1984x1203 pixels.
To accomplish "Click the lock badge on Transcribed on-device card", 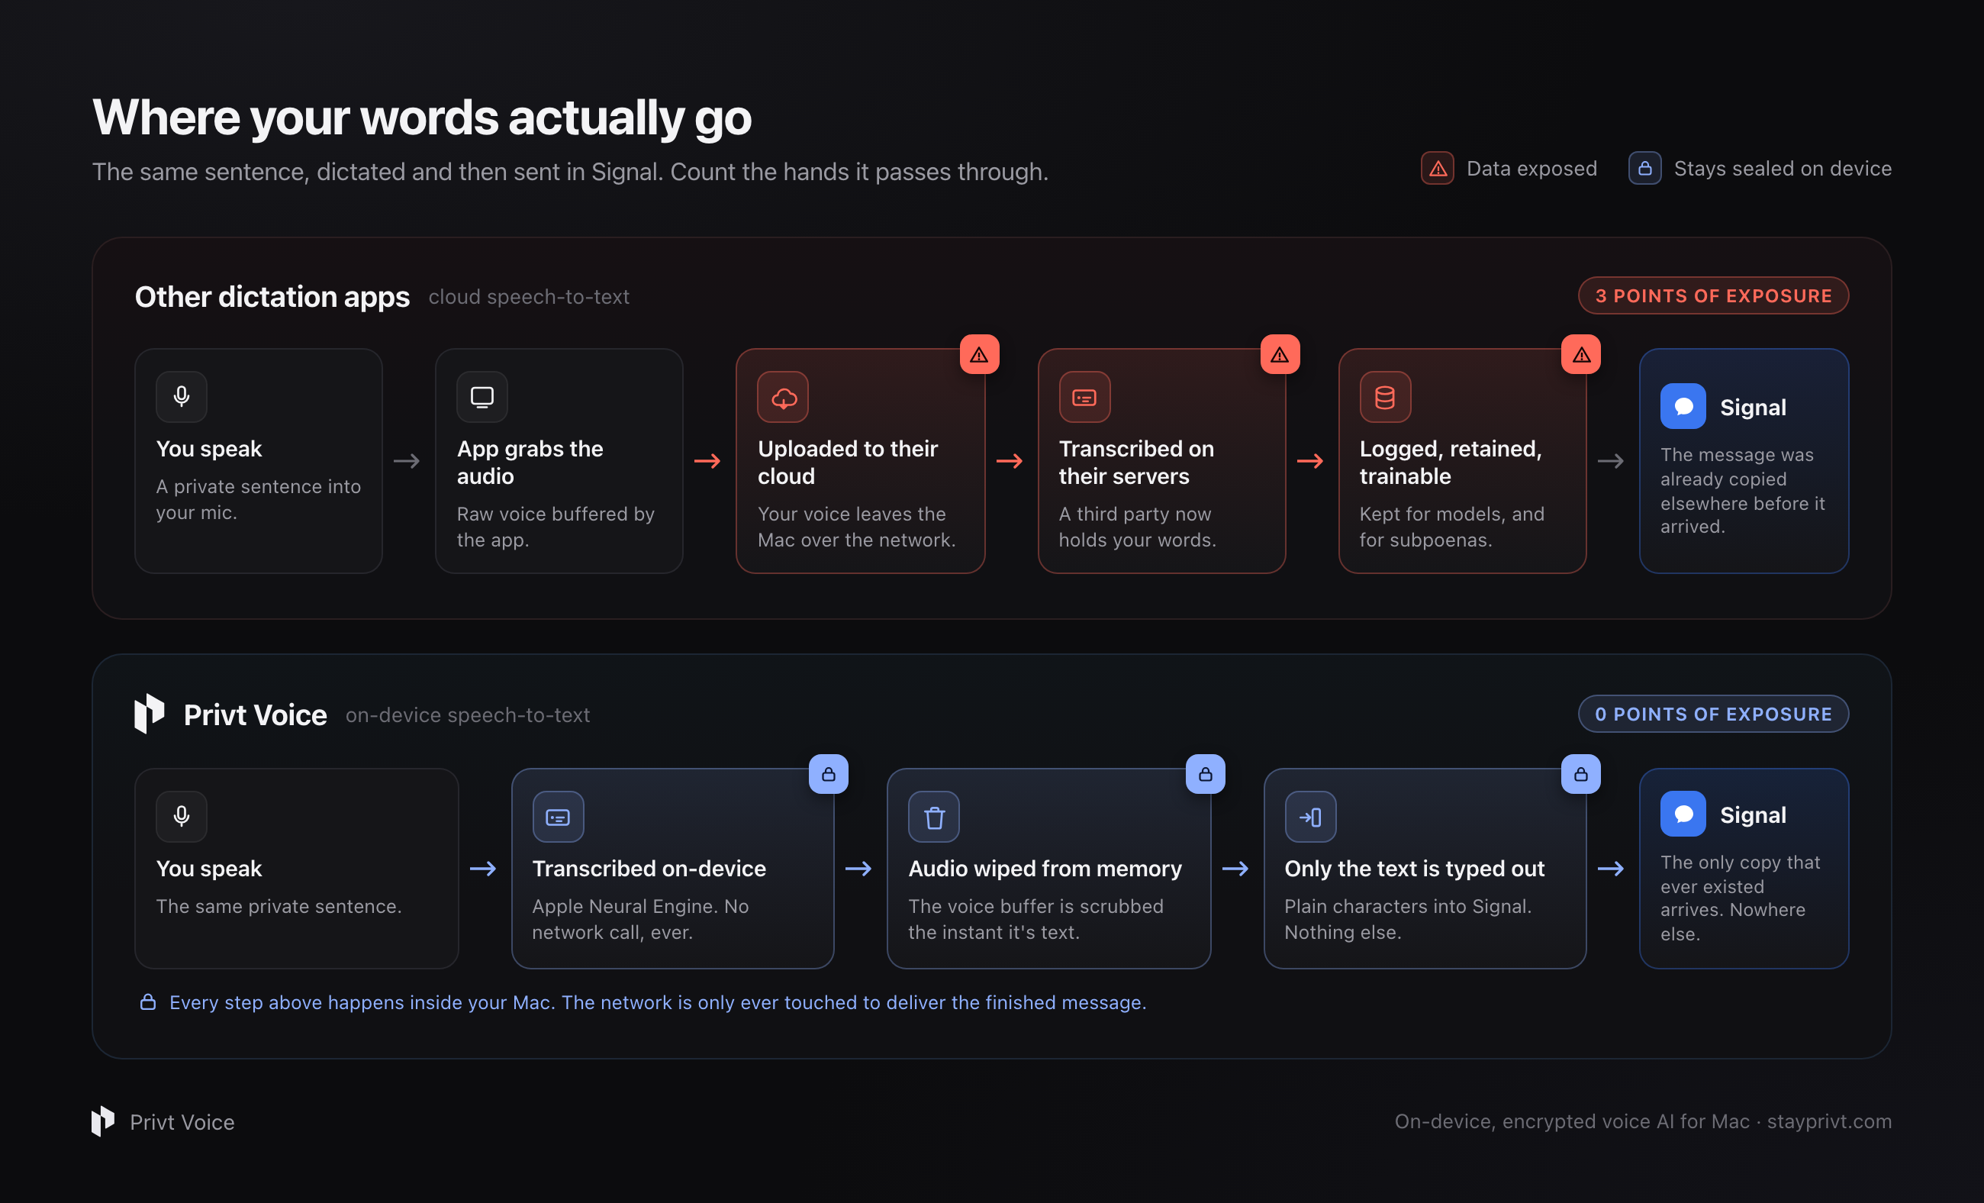I will click(829, 774).
